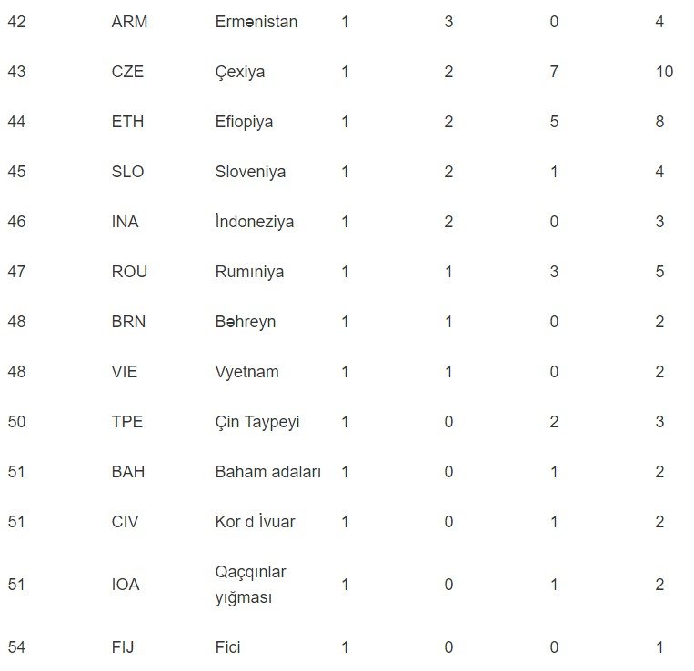Click the Ermənistan country name
Screen dimensions: 694x671
[256, 22]
